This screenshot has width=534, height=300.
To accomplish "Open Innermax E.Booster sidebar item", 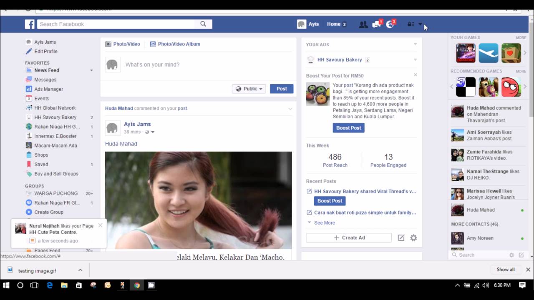I will coord(55,136).
